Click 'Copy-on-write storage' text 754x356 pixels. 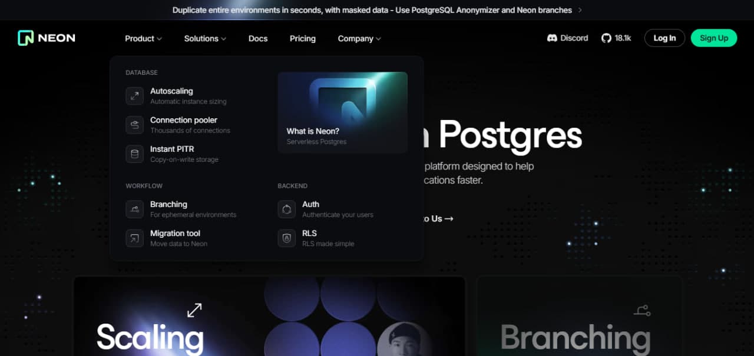click(184, 159)
